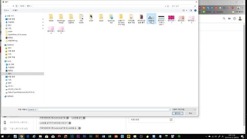Open File Explorer from taskbar
Screen dimensions: 247x139
coord(40,136)
